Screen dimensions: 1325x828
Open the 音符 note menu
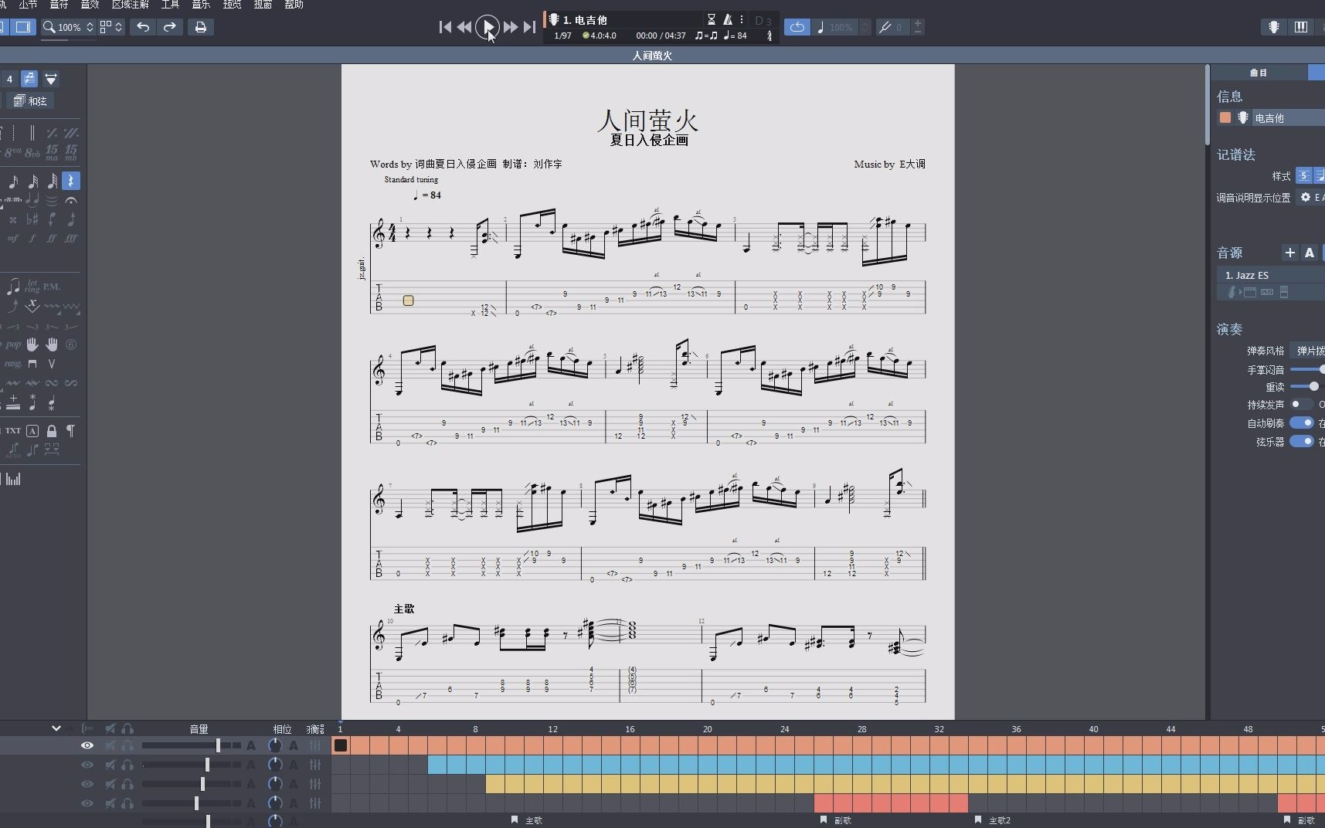click(x=59, y=5)
